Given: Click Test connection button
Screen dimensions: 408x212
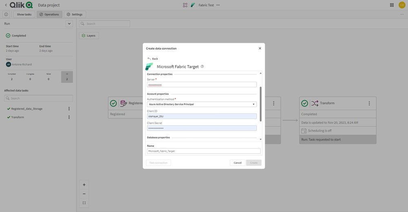Looking at the screenshot, I should pyautogui.click(x=158, y=163).
